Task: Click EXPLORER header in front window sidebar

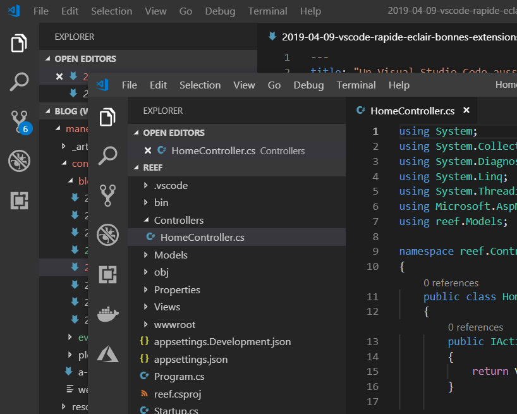Action: [x=163, y=111]
